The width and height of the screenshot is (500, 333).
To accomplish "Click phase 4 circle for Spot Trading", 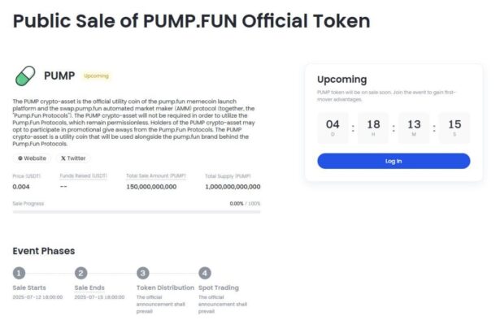I will [205, 274].
